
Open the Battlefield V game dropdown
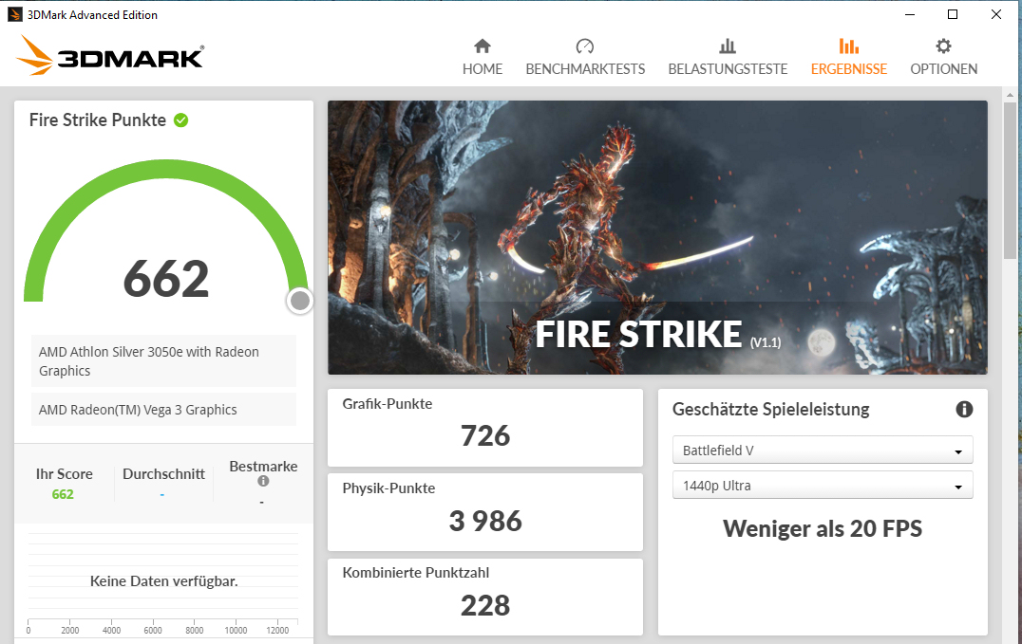(823, 450)
